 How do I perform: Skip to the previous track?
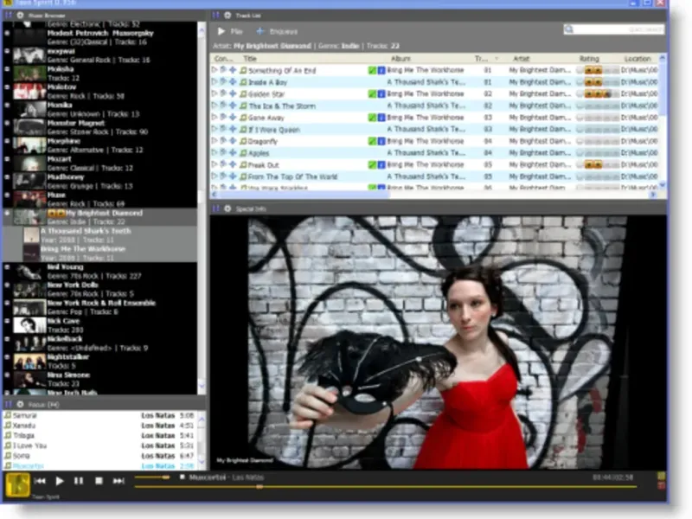click(40, 481)
